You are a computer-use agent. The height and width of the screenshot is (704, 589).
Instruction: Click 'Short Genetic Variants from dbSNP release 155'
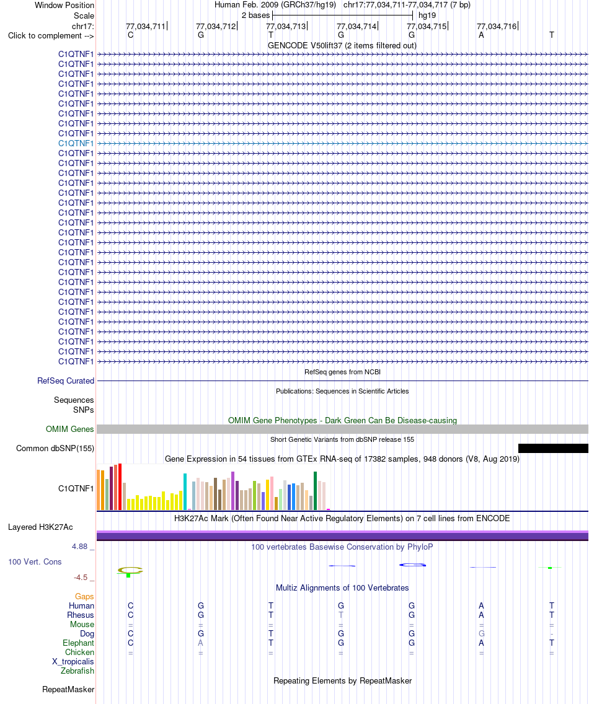[x=342, y=439]
